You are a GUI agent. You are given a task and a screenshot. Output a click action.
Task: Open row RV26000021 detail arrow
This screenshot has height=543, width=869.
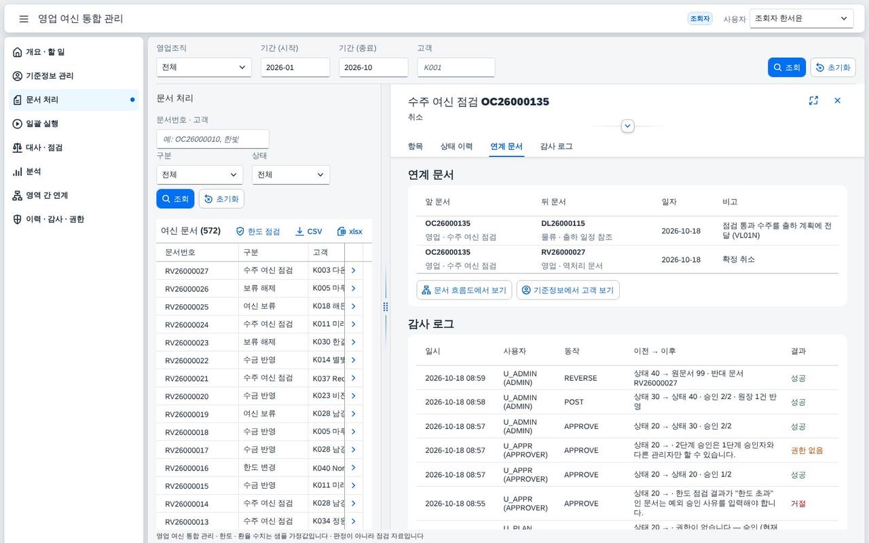coord(353,378)
